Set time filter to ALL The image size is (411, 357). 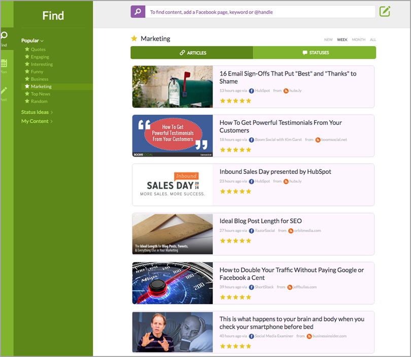click(373, 40)
